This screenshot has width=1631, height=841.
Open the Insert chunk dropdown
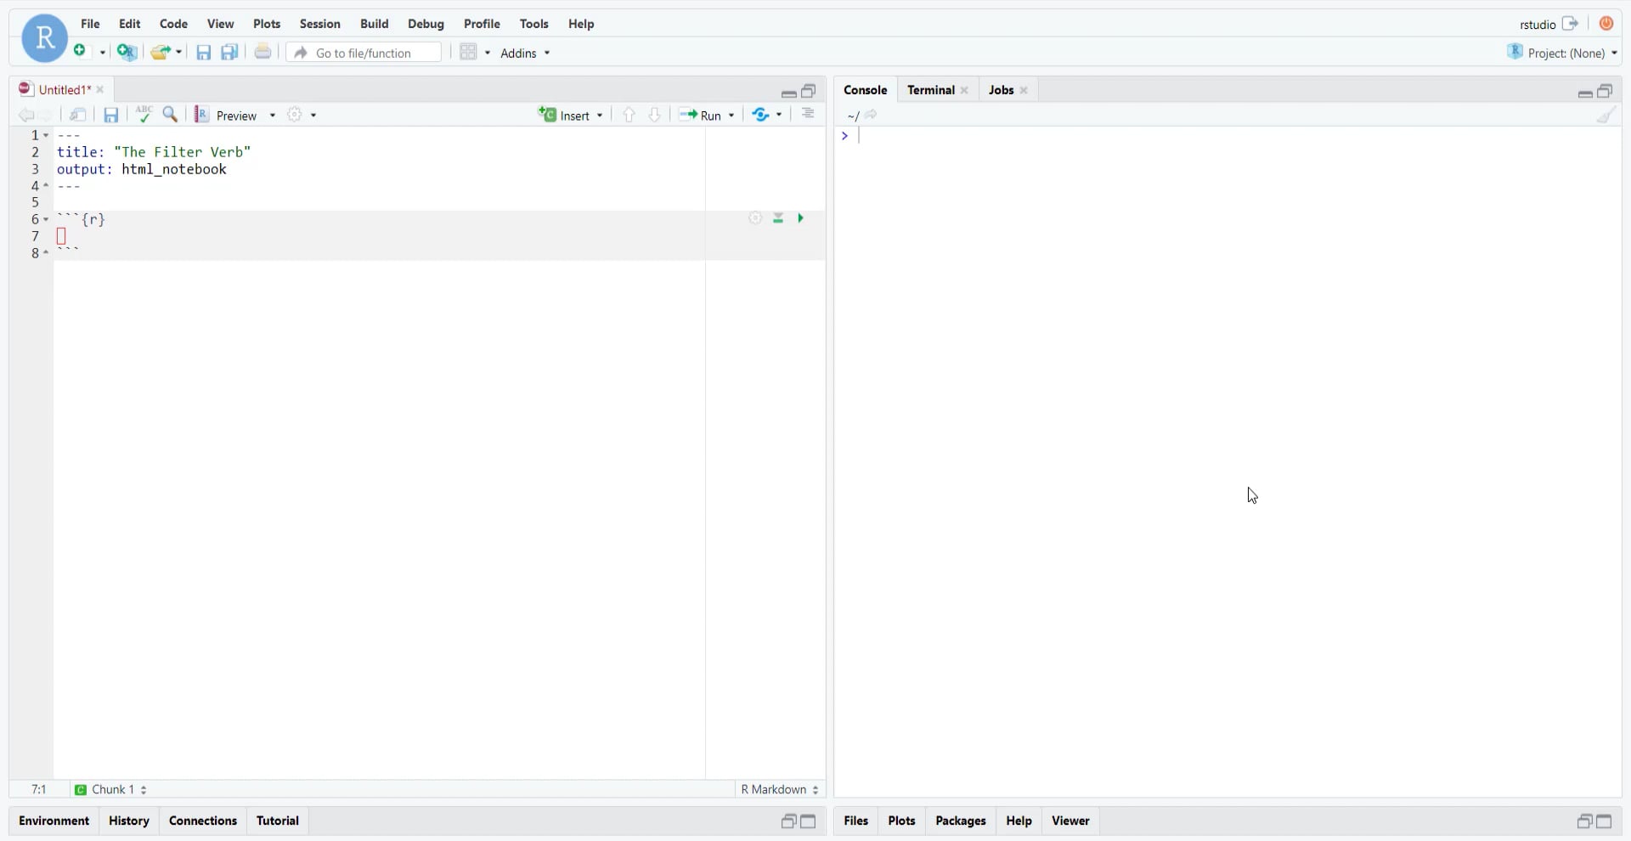point(600,116)
